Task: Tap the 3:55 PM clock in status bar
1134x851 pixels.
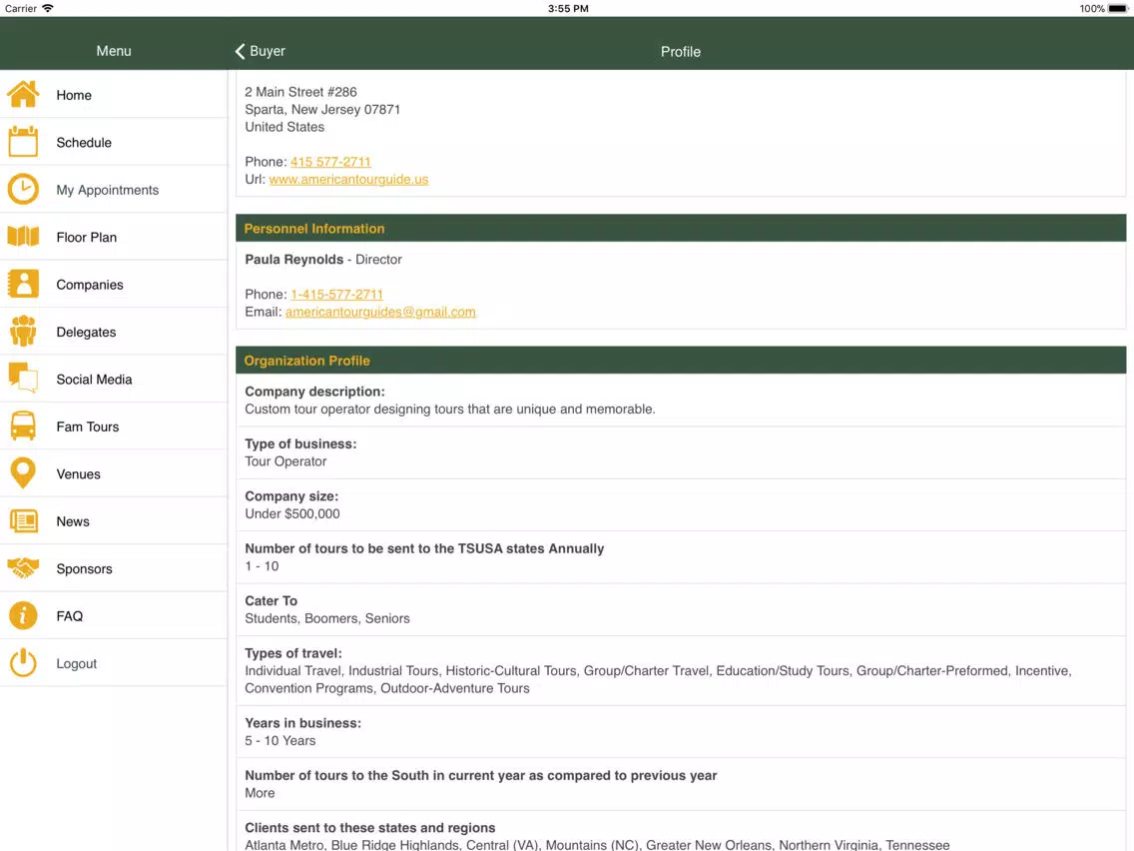Action: 568,9
